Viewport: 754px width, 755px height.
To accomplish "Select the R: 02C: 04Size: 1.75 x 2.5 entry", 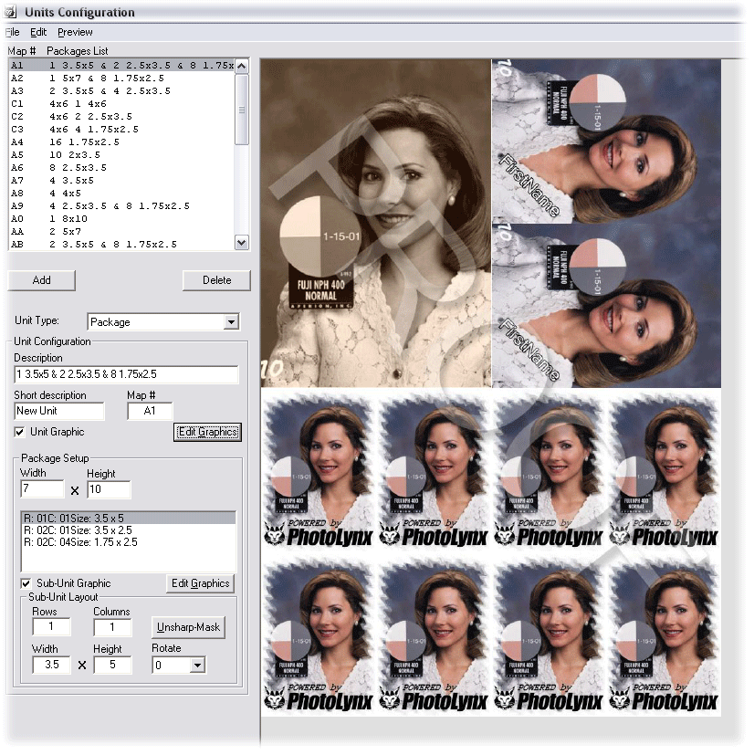I will coord(80,542).
